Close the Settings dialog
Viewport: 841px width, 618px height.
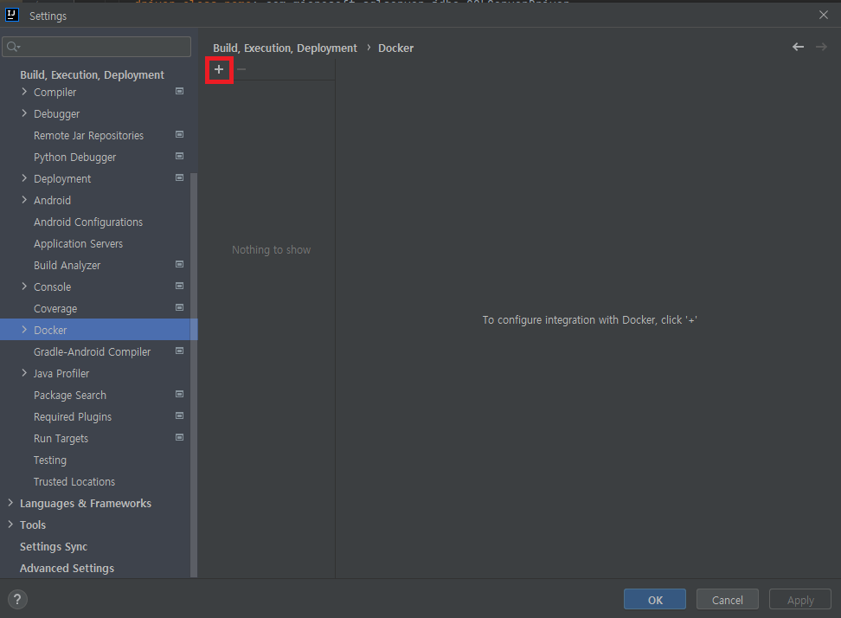click(824, 15)
